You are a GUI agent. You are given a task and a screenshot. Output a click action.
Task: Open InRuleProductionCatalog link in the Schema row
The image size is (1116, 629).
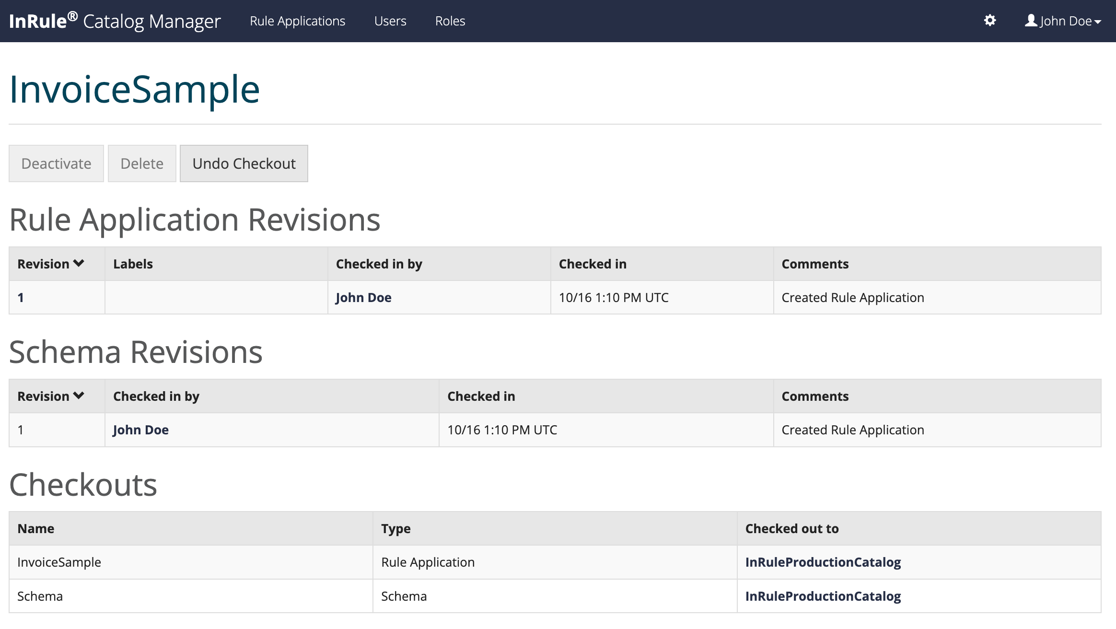click(x=822, y=596)
